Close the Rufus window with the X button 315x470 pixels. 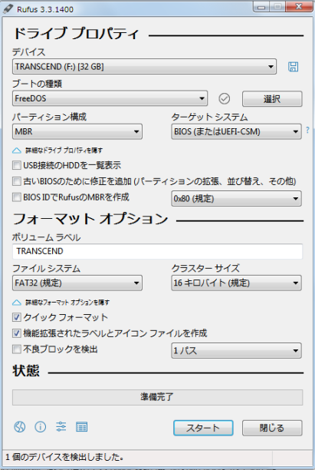click(x=298, y=7)
